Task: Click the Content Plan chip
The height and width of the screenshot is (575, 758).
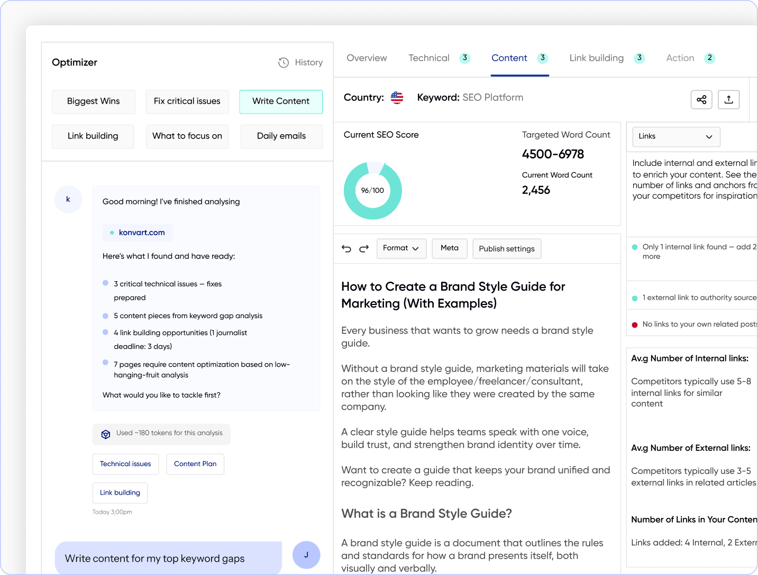Action: click(195, 464)
